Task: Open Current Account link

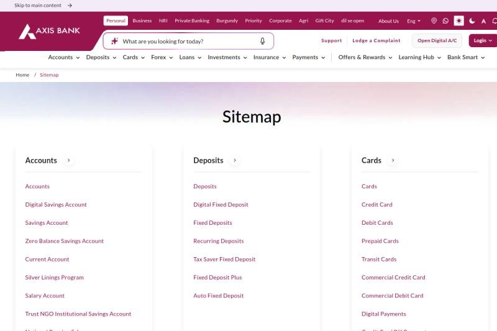Action: tap(47, 259)
